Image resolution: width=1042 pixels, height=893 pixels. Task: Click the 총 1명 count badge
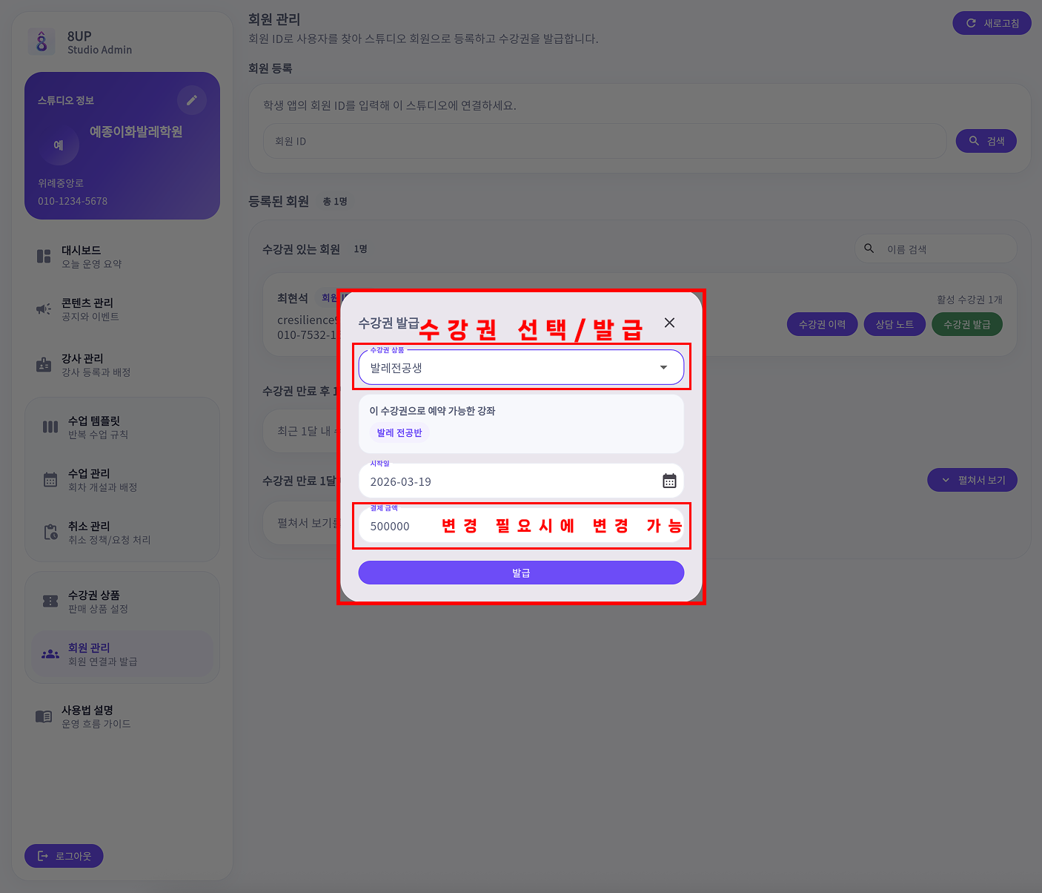(x=335, y=202)
